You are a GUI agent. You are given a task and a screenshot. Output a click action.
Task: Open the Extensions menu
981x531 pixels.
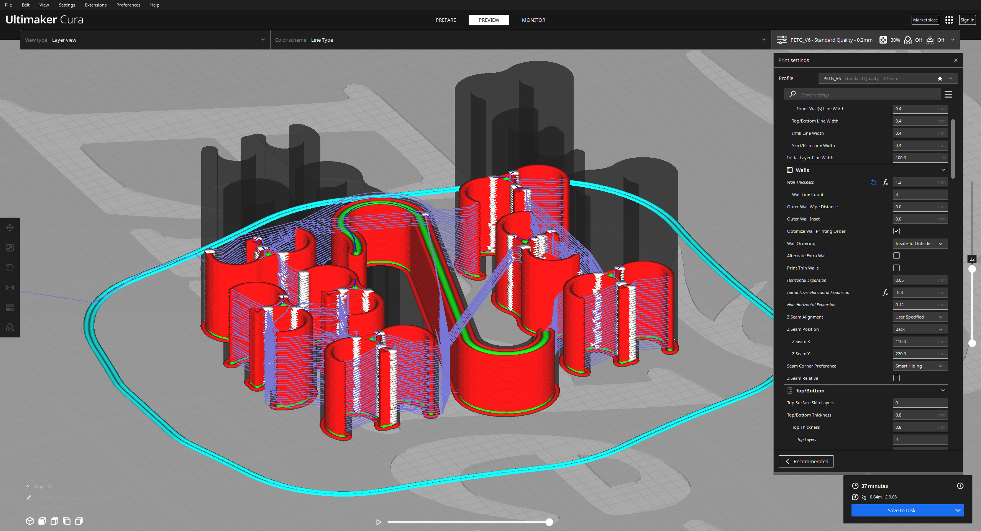tap(95, 5)
